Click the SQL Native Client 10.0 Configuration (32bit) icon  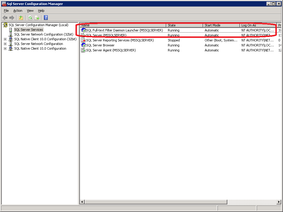coord(11,39)
